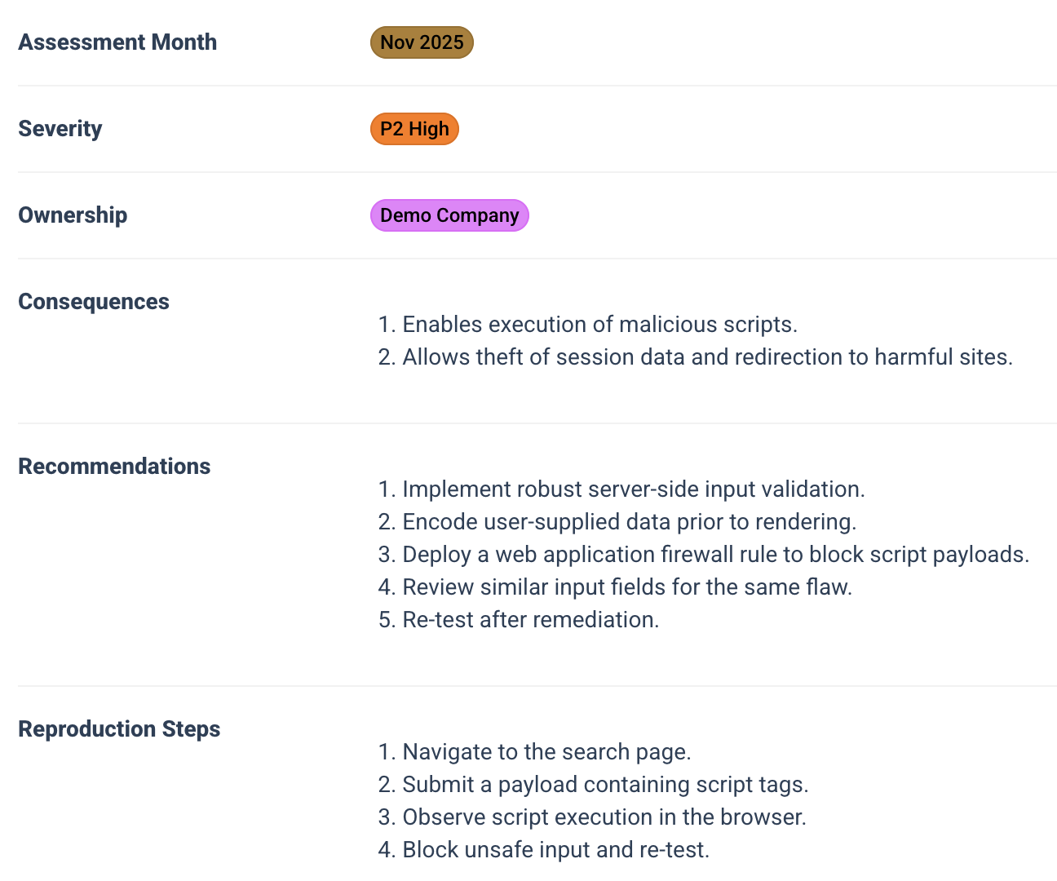Click 'Encode user-supplied data prior to rendering'
Image resolution: width=1057 pixels, height=881 pixels.
630,522
